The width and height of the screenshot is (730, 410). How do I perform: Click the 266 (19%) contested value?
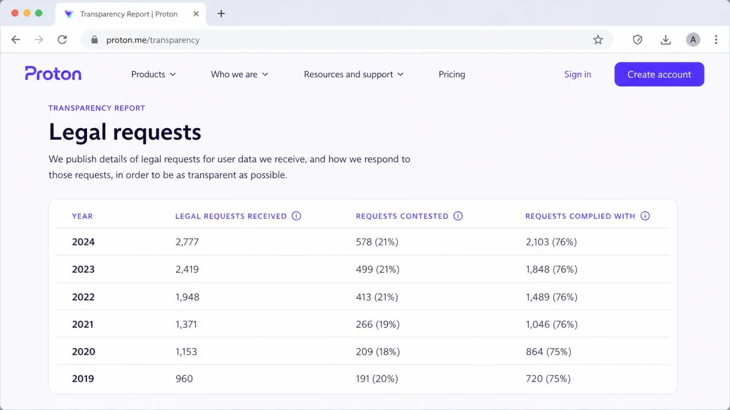378,324
